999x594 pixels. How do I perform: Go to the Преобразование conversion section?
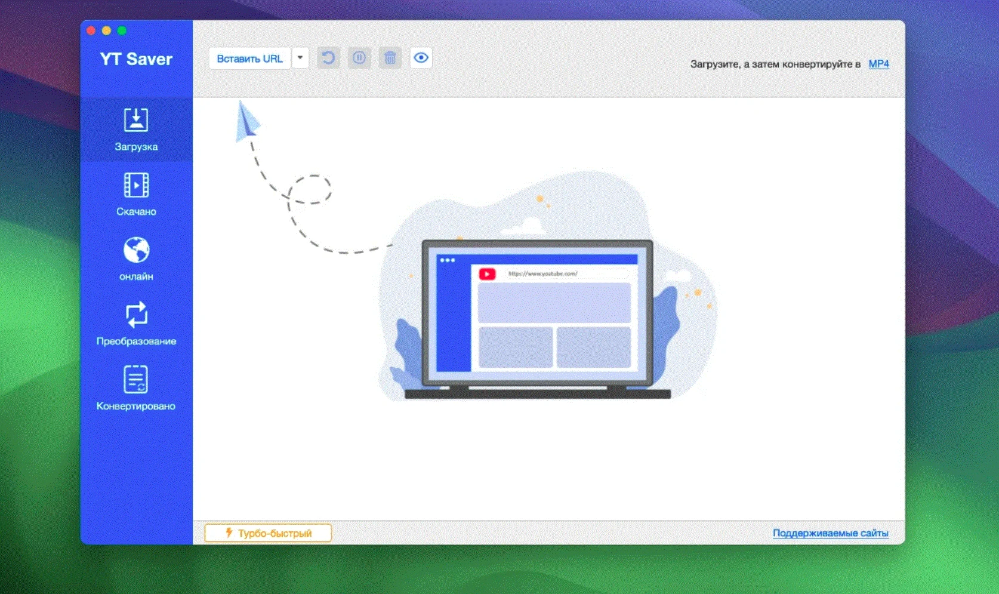click(x=136, y=324)
